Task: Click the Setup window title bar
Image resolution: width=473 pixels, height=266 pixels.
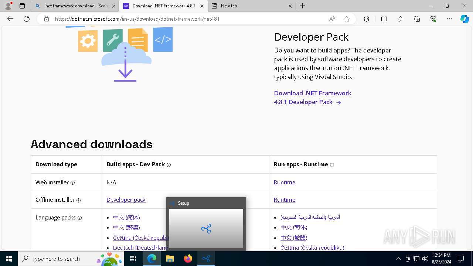Action: coord(206,203)
